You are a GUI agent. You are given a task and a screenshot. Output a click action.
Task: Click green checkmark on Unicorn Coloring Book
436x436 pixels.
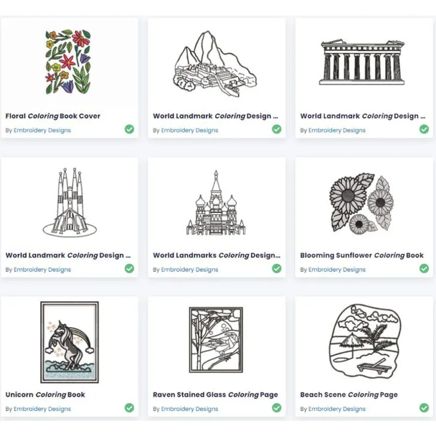click(x=129, y=408)
